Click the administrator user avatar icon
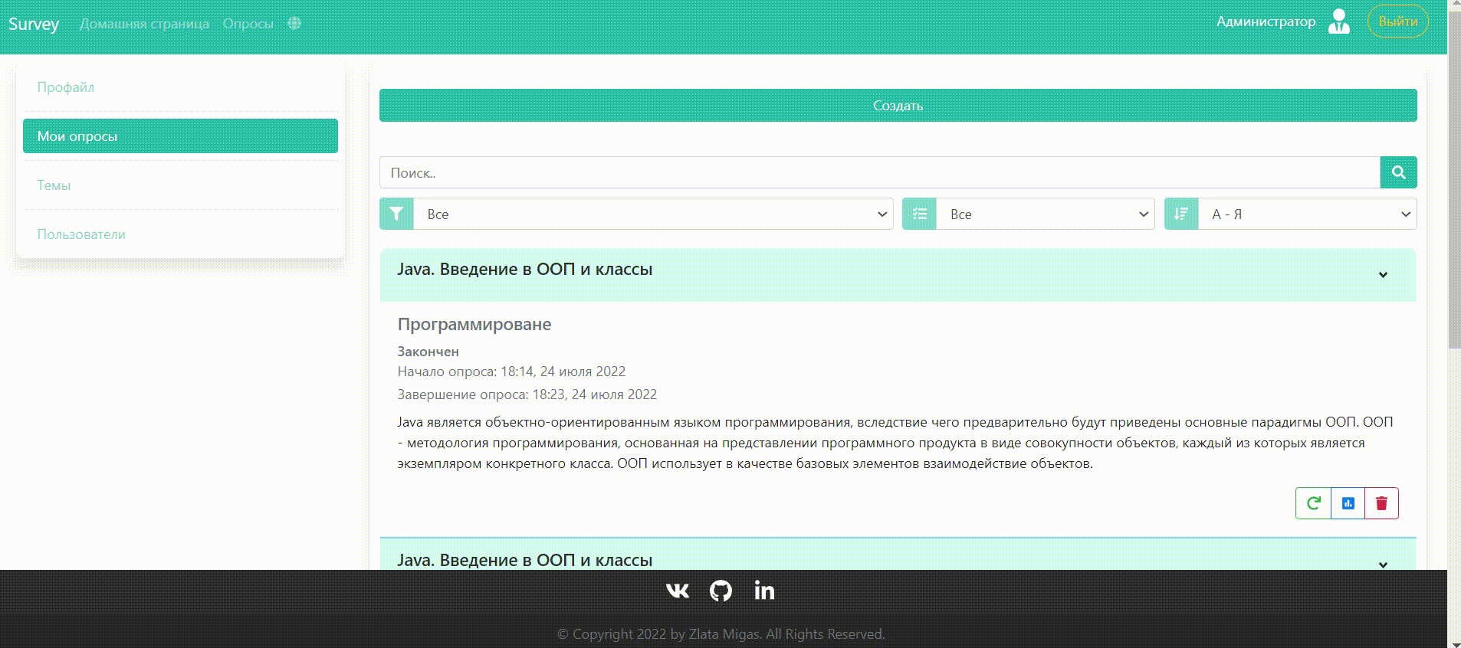The height and width of the screenshot is (648, 1461). [1338, 21]
